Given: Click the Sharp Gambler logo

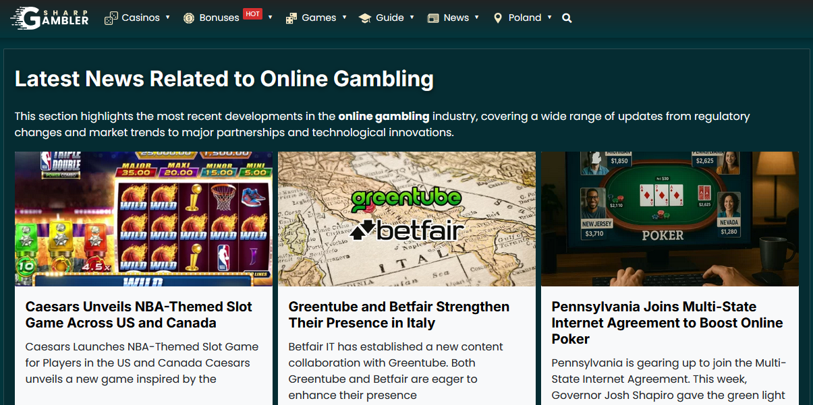Looking at the screenshot, I should click(x=49, y=18).
